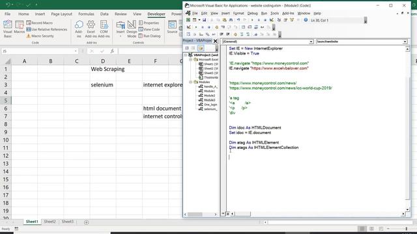
Task: Click View Code in Excel Controls group
Action: [149, 29]
